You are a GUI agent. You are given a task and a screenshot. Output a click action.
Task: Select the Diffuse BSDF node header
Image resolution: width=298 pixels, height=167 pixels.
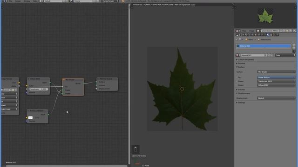coord(38,79)
